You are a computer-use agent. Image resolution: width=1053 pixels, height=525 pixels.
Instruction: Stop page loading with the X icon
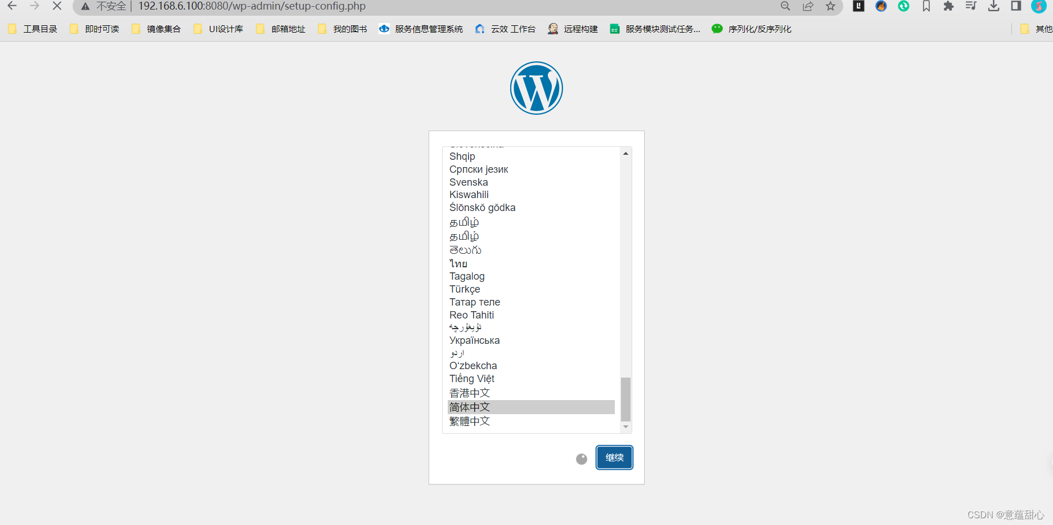click(57, 6)
